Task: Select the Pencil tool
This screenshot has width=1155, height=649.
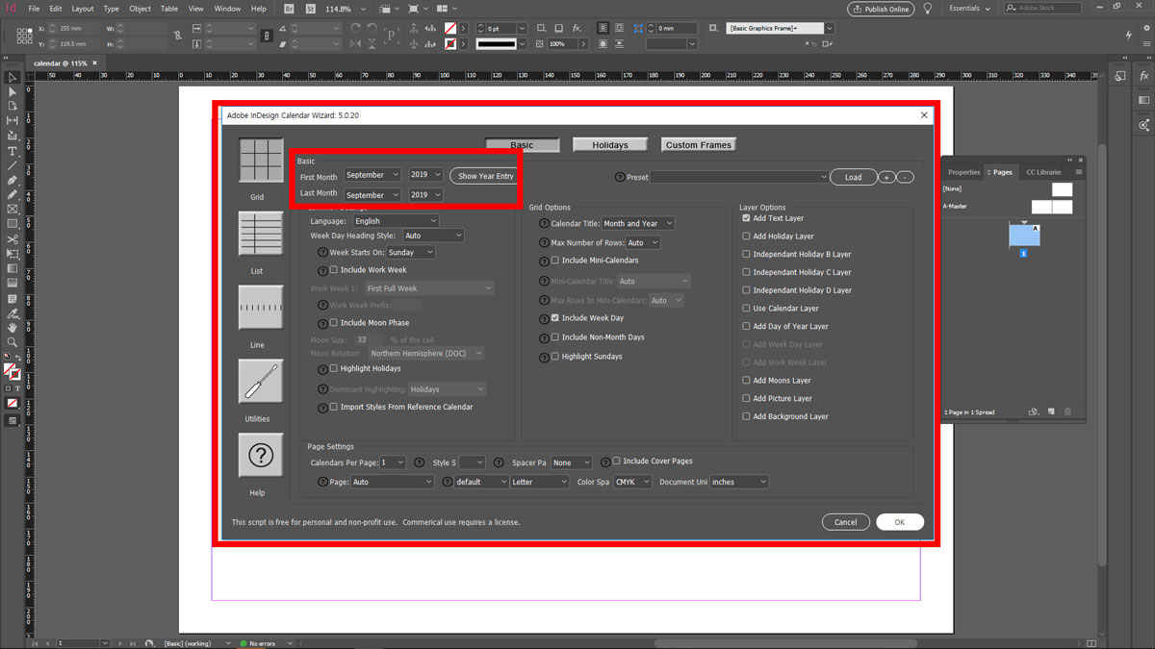Action: [13, 195]
